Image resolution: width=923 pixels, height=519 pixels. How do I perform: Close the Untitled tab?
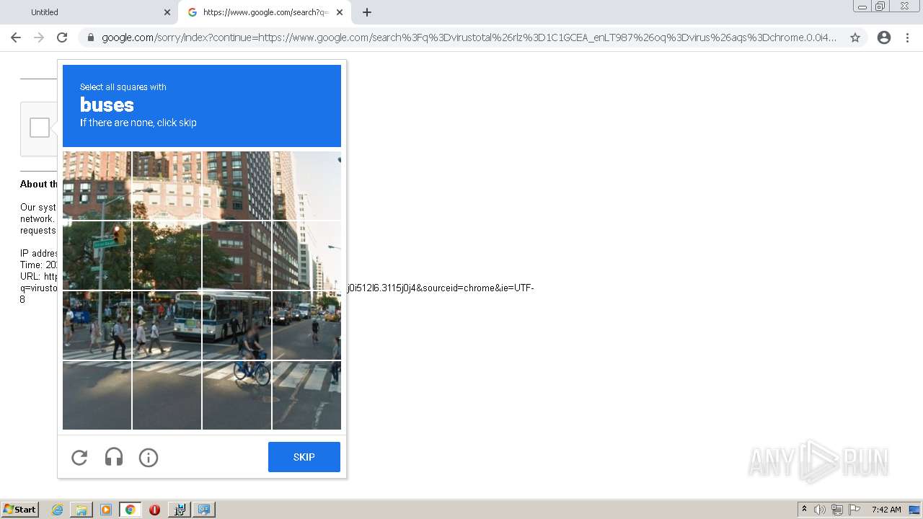167,12
